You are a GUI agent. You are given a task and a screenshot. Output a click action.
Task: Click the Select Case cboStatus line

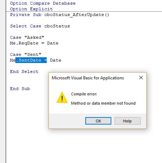(40, 26)
